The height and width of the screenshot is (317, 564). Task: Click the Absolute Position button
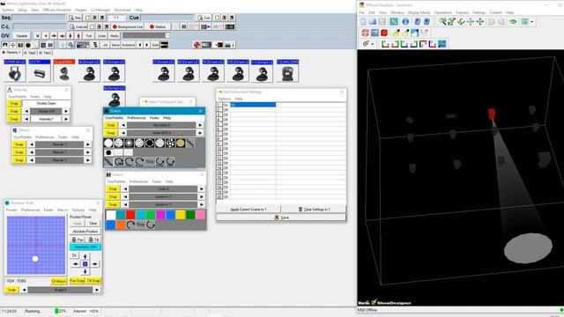85,232
